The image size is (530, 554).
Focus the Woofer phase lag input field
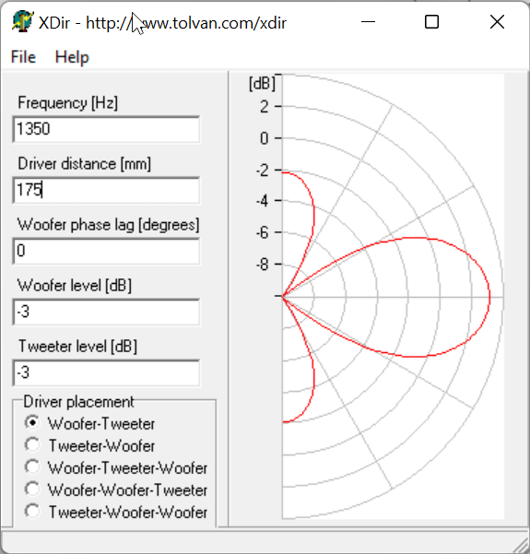(x=106, y=252)
